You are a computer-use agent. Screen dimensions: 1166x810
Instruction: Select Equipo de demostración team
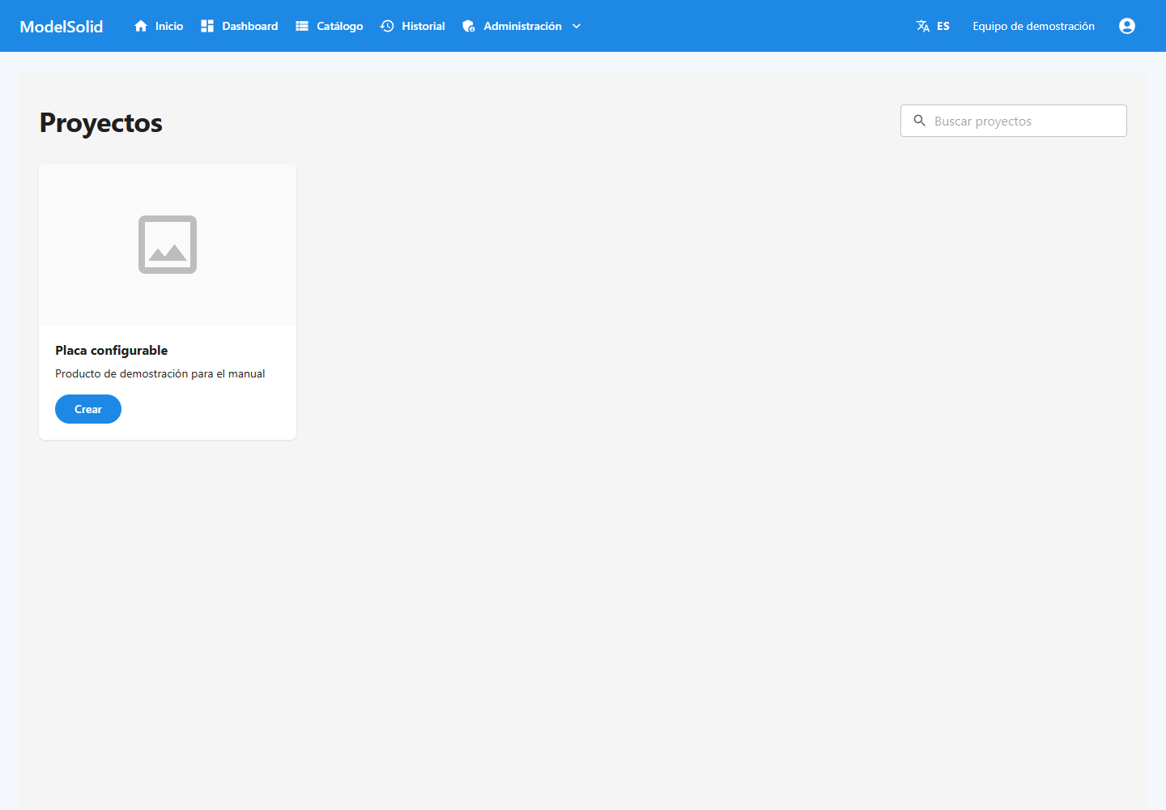tap(1034, 26)
